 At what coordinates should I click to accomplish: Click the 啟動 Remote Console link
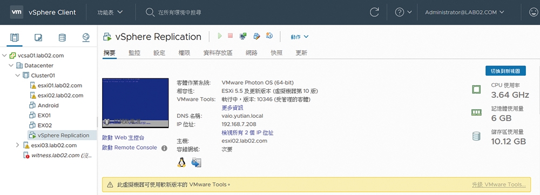[130, 148]
